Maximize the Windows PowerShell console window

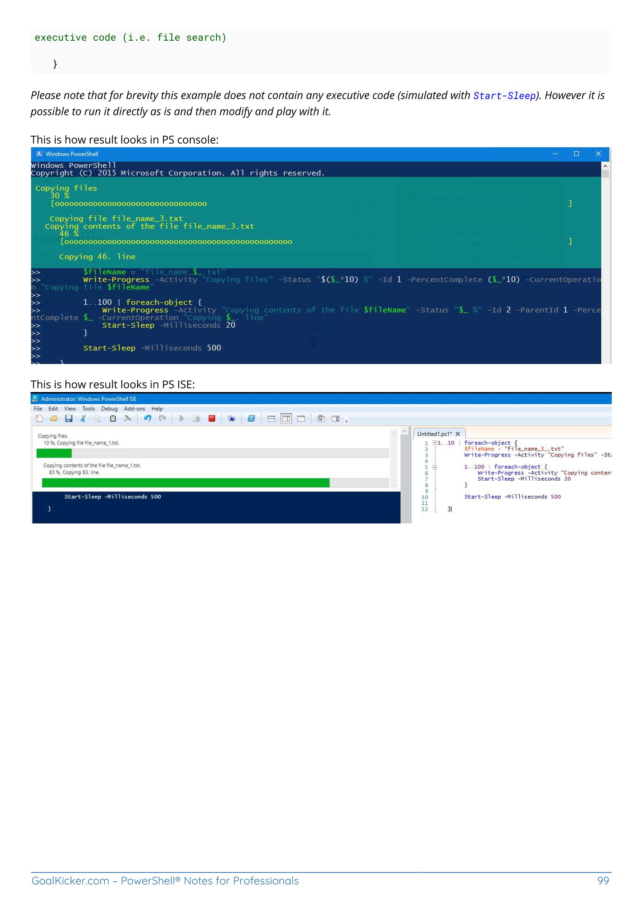pos(576,154)
